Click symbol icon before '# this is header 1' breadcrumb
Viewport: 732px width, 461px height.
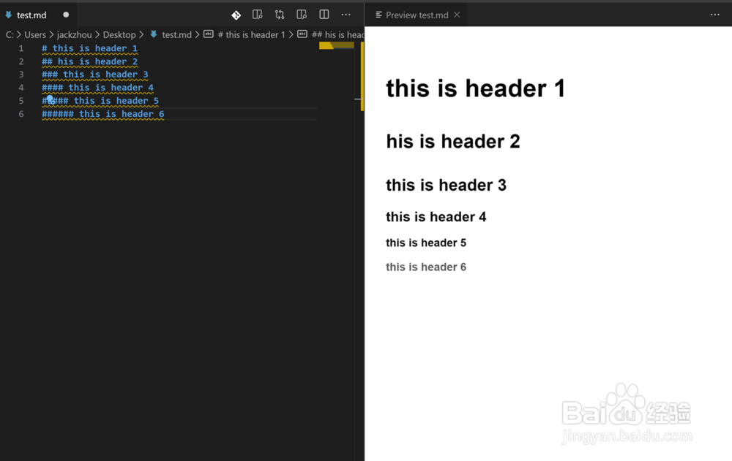[209, 34]
